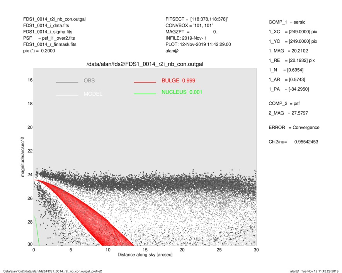Select the FITSECT = '[118:378,118:378]' text
342x273 pixels.
pyautogui.click(x=197, y=19)
